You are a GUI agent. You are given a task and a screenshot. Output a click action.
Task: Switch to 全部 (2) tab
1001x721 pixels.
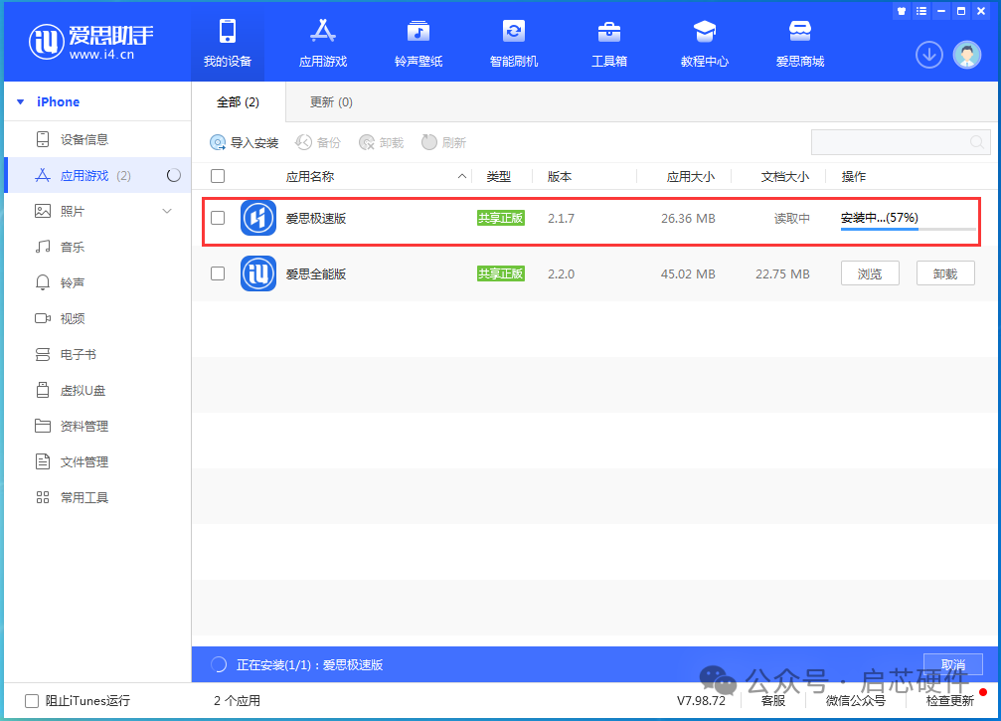click(239, 102)
